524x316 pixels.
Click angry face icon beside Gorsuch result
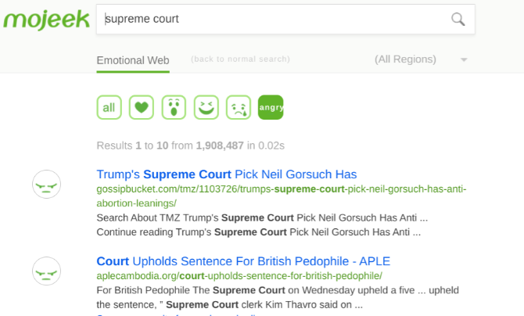(46, 185)
